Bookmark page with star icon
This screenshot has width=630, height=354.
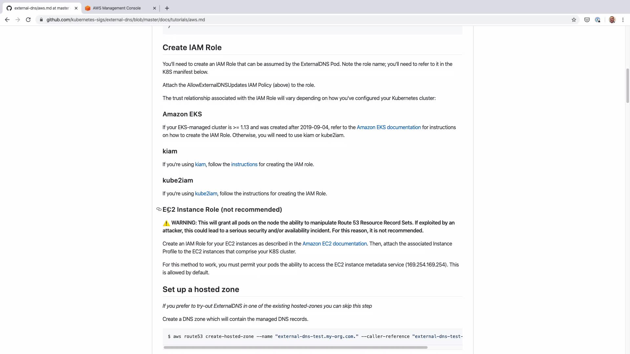(x=574, y=20)
